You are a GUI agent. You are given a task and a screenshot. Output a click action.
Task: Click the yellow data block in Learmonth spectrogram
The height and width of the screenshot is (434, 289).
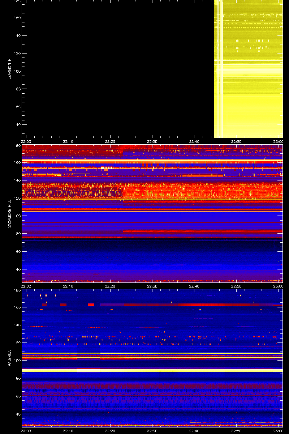248,69
